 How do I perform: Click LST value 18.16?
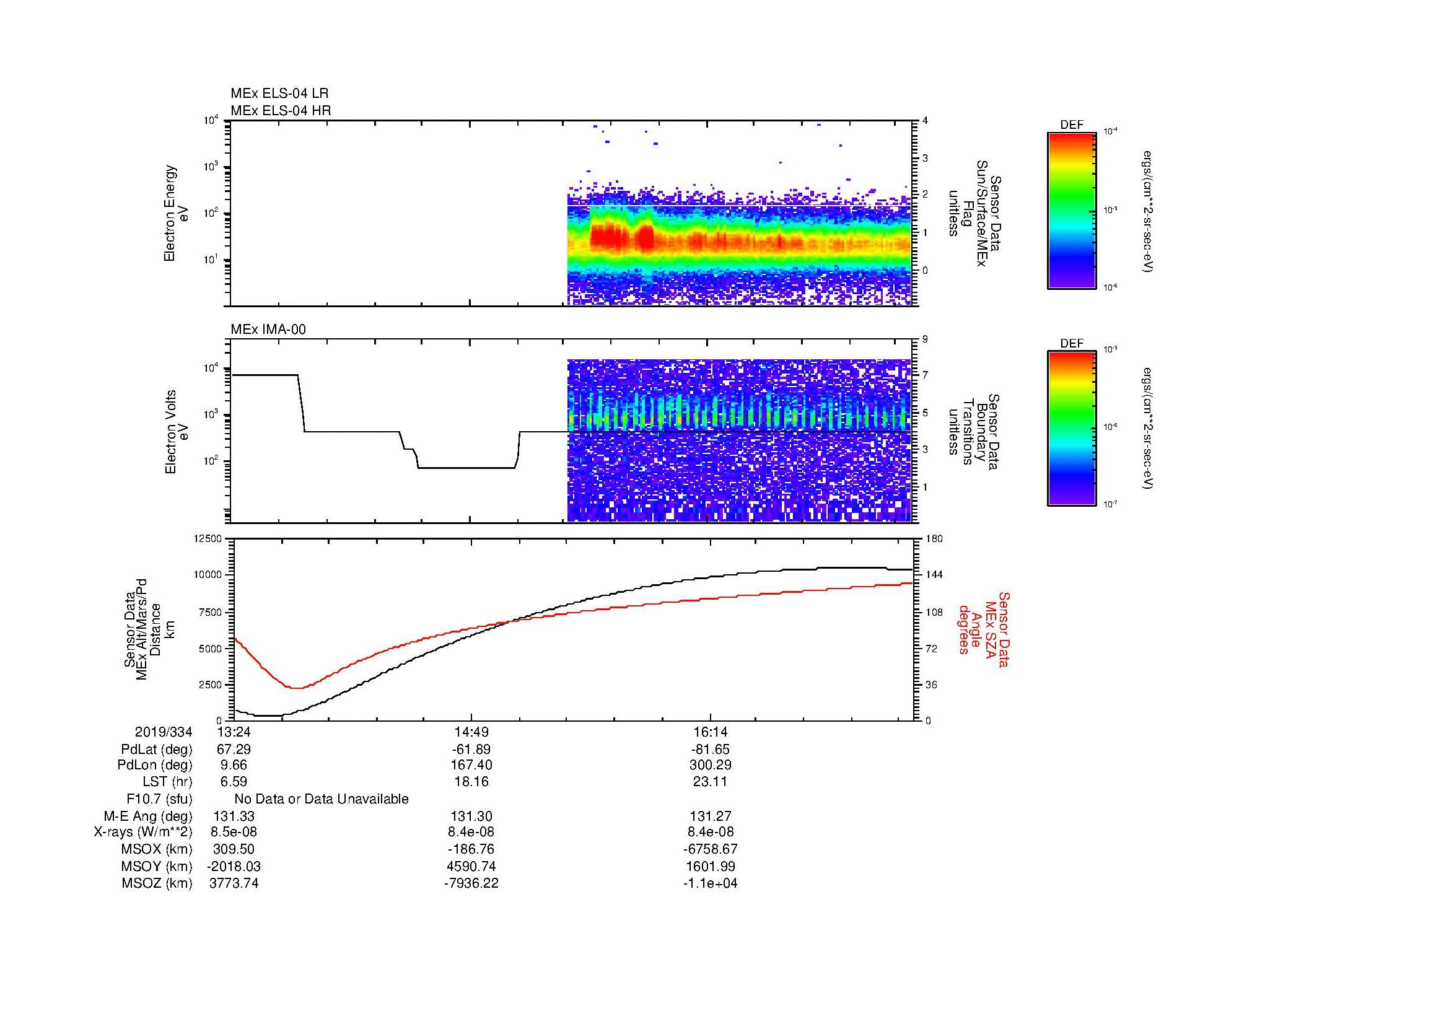click(471, 782)
